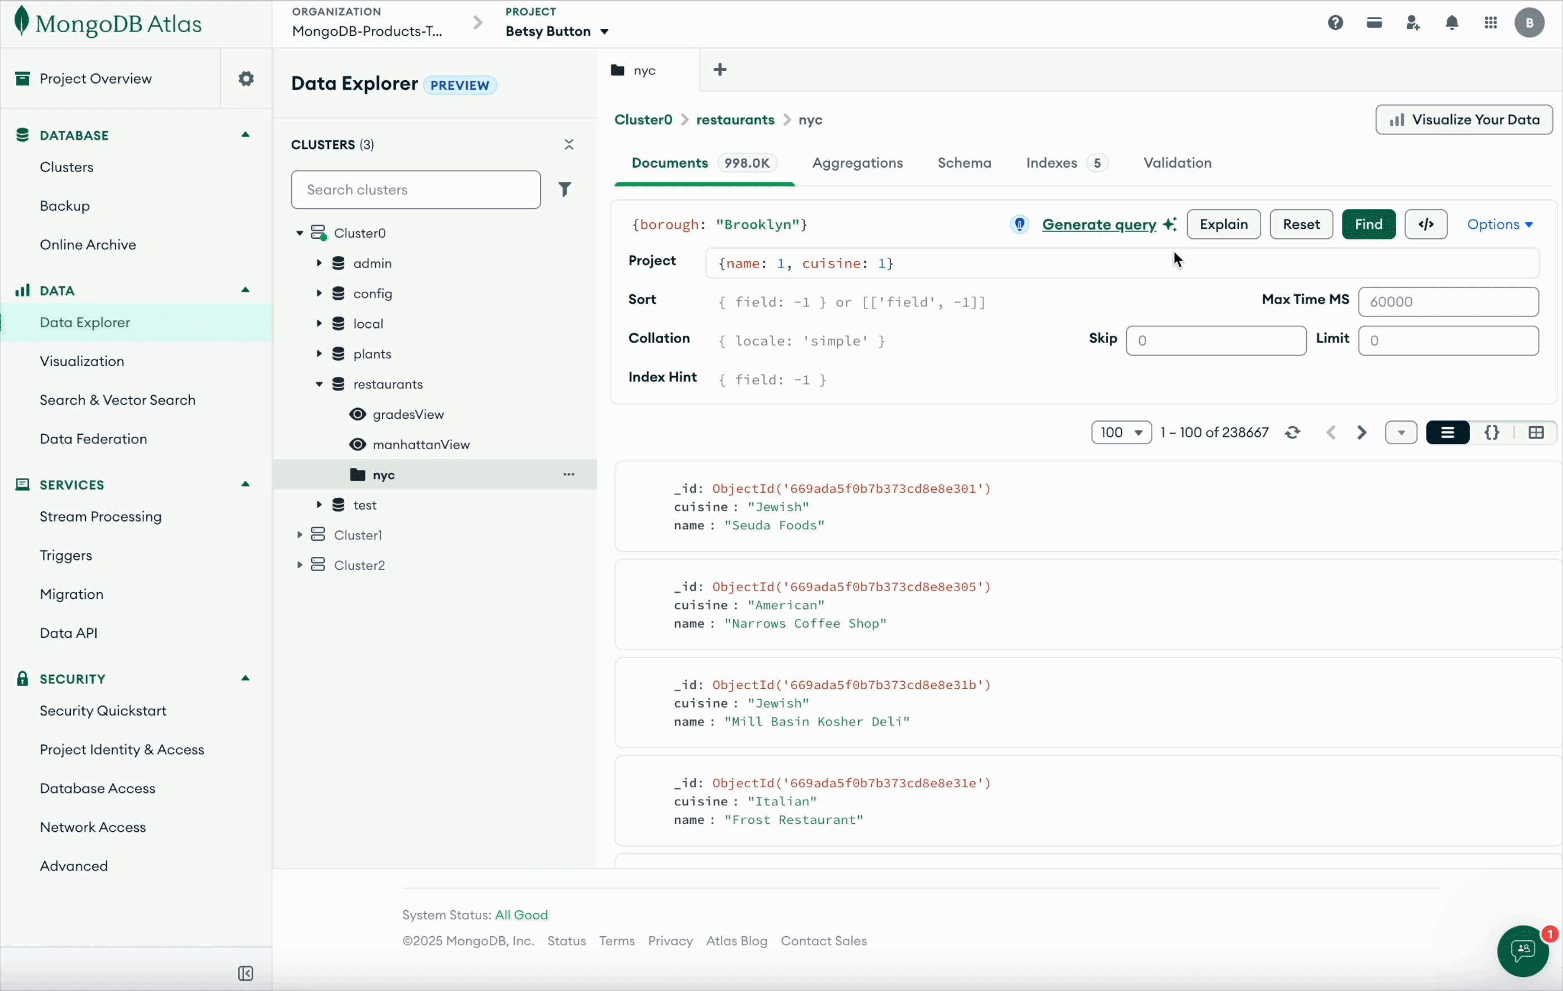Open the 100 results-per-page dropdown
1563x991 pixels.
(1121, 432)
